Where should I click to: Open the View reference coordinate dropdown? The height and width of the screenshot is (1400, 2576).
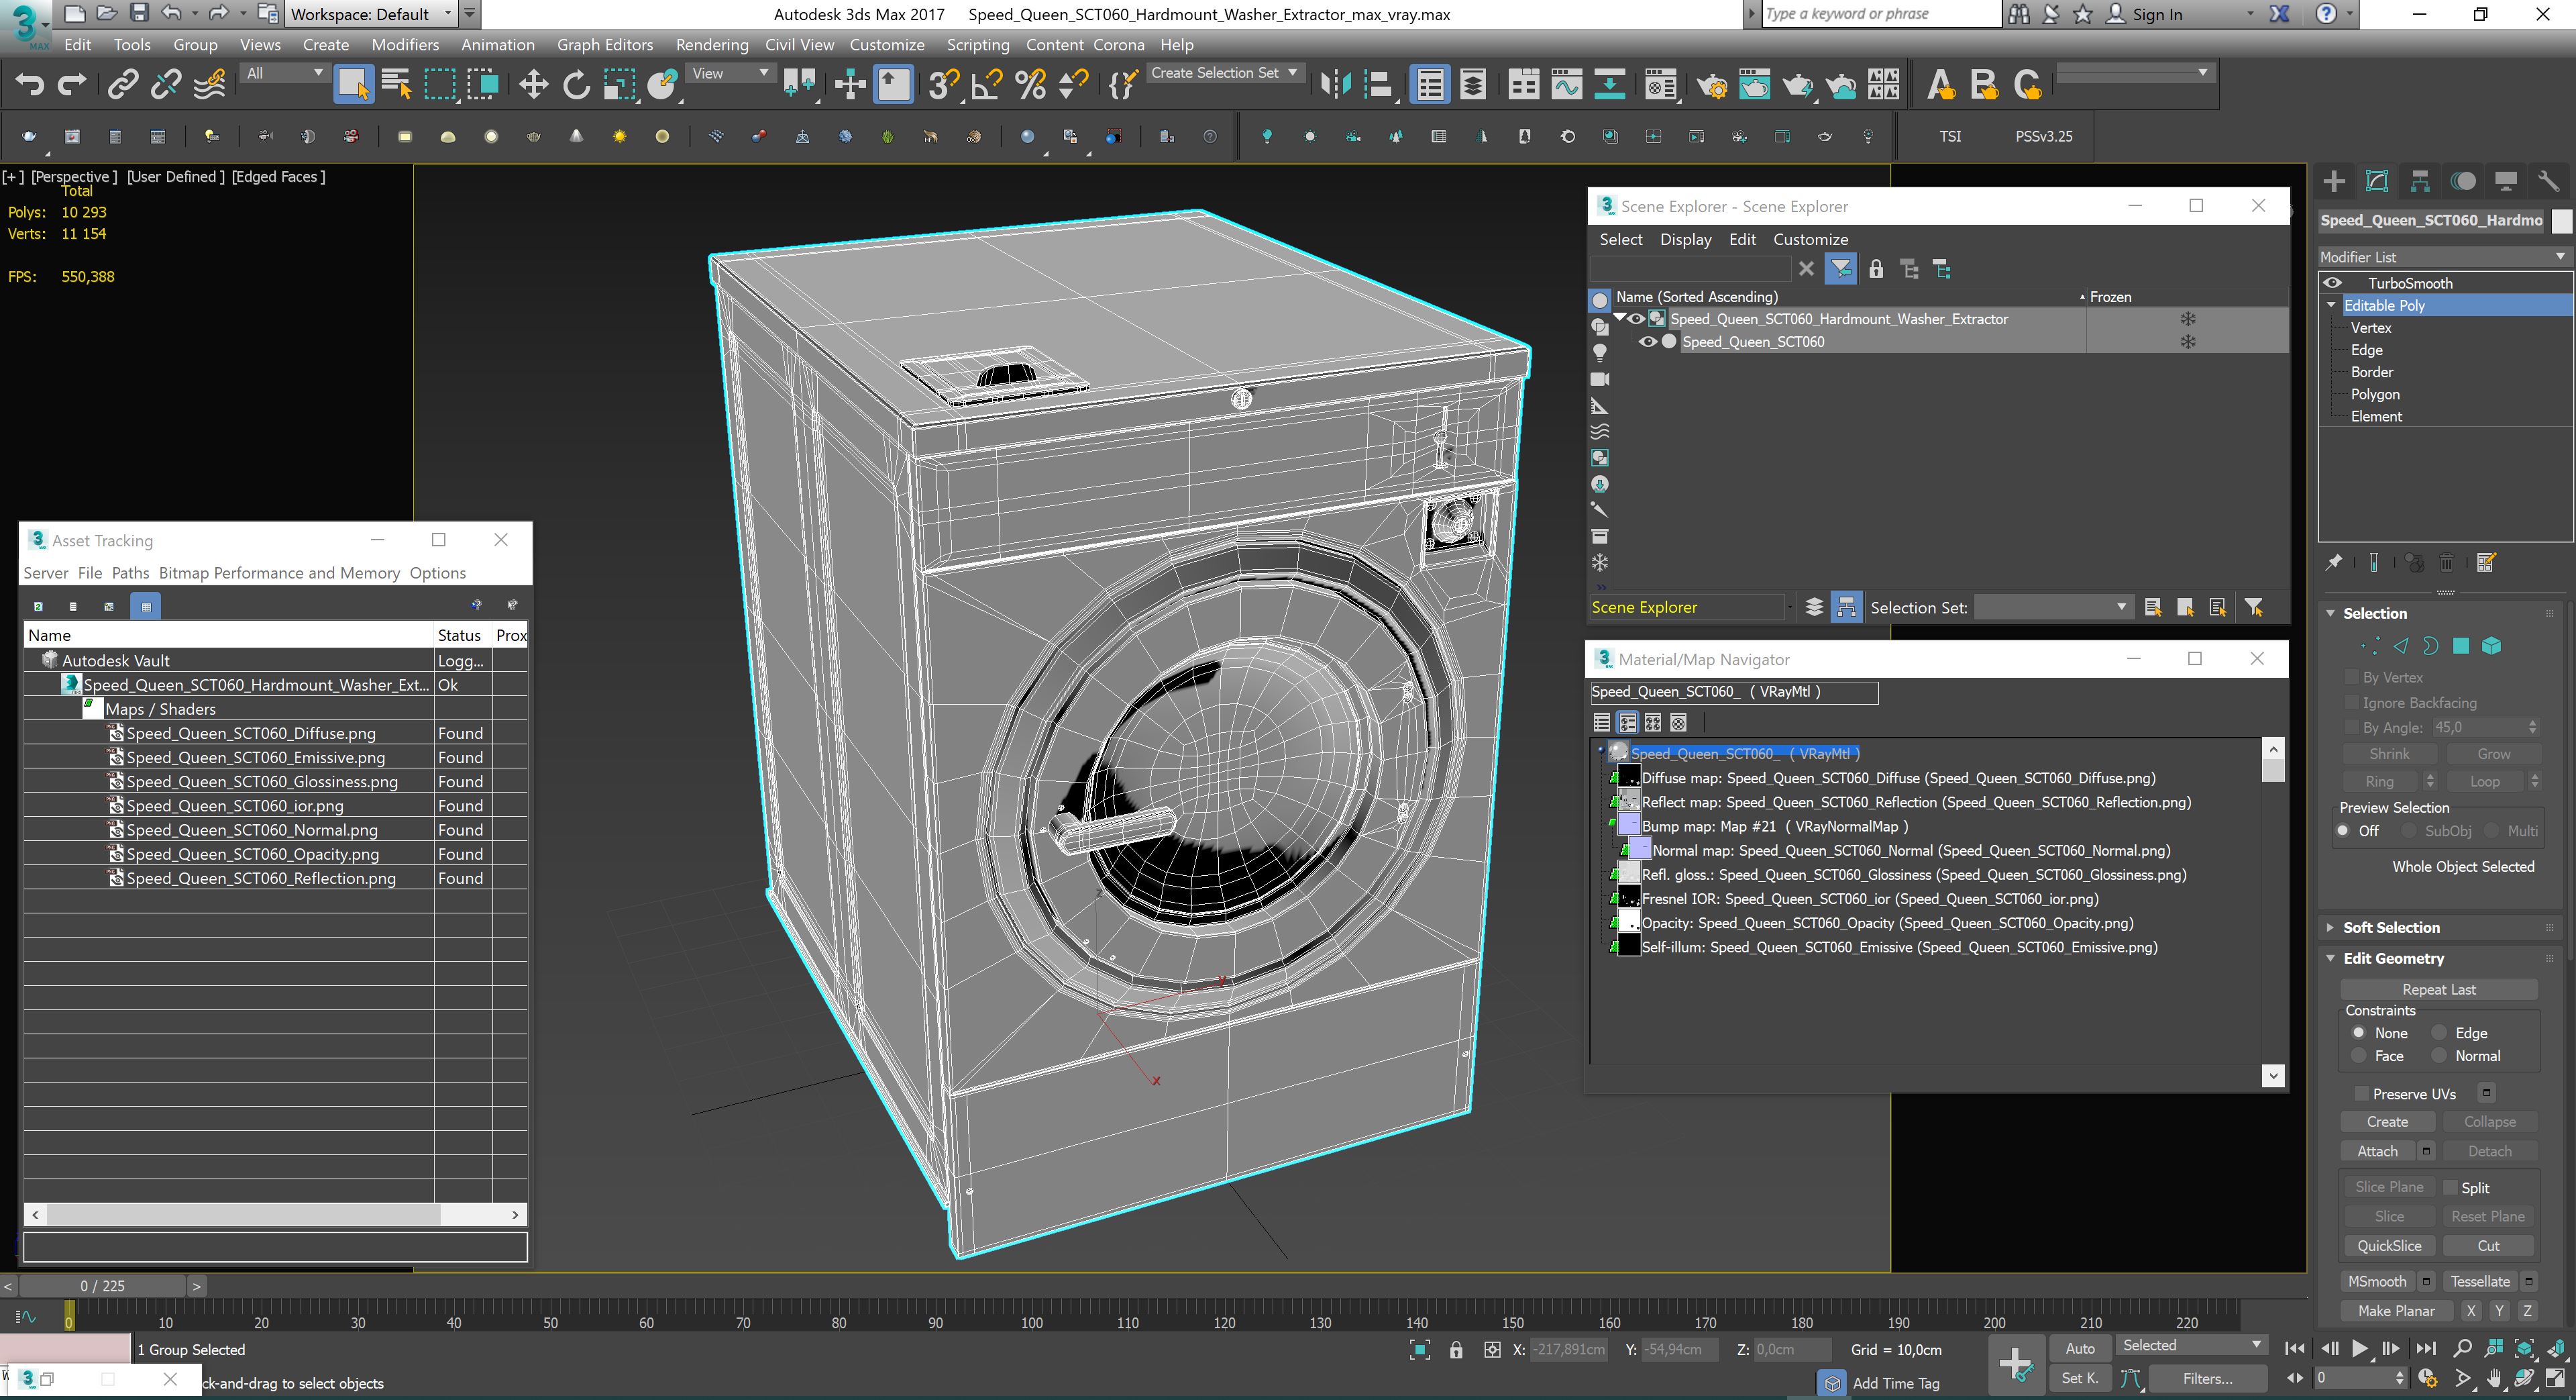[x=730, y=73]
